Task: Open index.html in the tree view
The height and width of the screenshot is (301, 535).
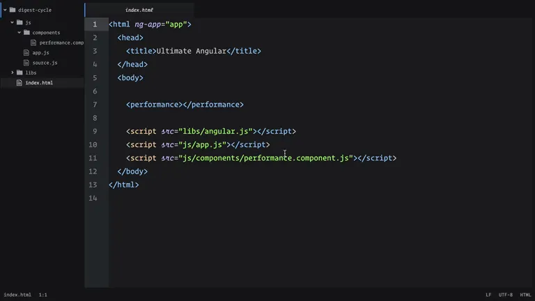Action: pyautogui.click(x=39, y=83)
